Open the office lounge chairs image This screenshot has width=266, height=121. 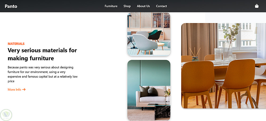[x=149, y=34]
